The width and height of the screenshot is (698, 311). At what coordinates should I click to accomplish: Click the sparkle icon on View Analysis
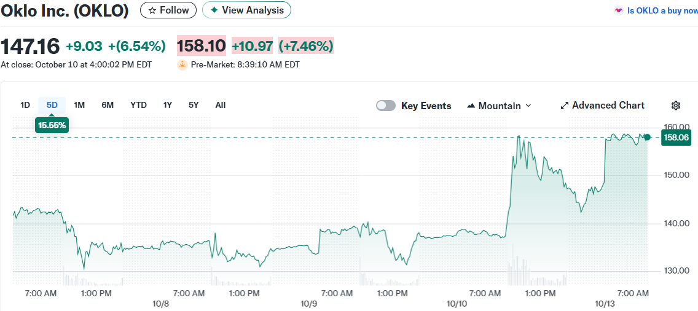coord(214,10)
